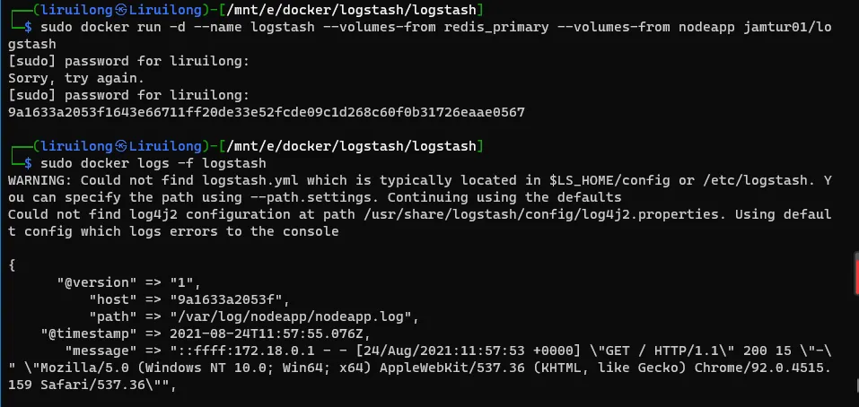859x407 pixels.
Task: Click the $ prompt before docker run
Action: click(29, 27)
